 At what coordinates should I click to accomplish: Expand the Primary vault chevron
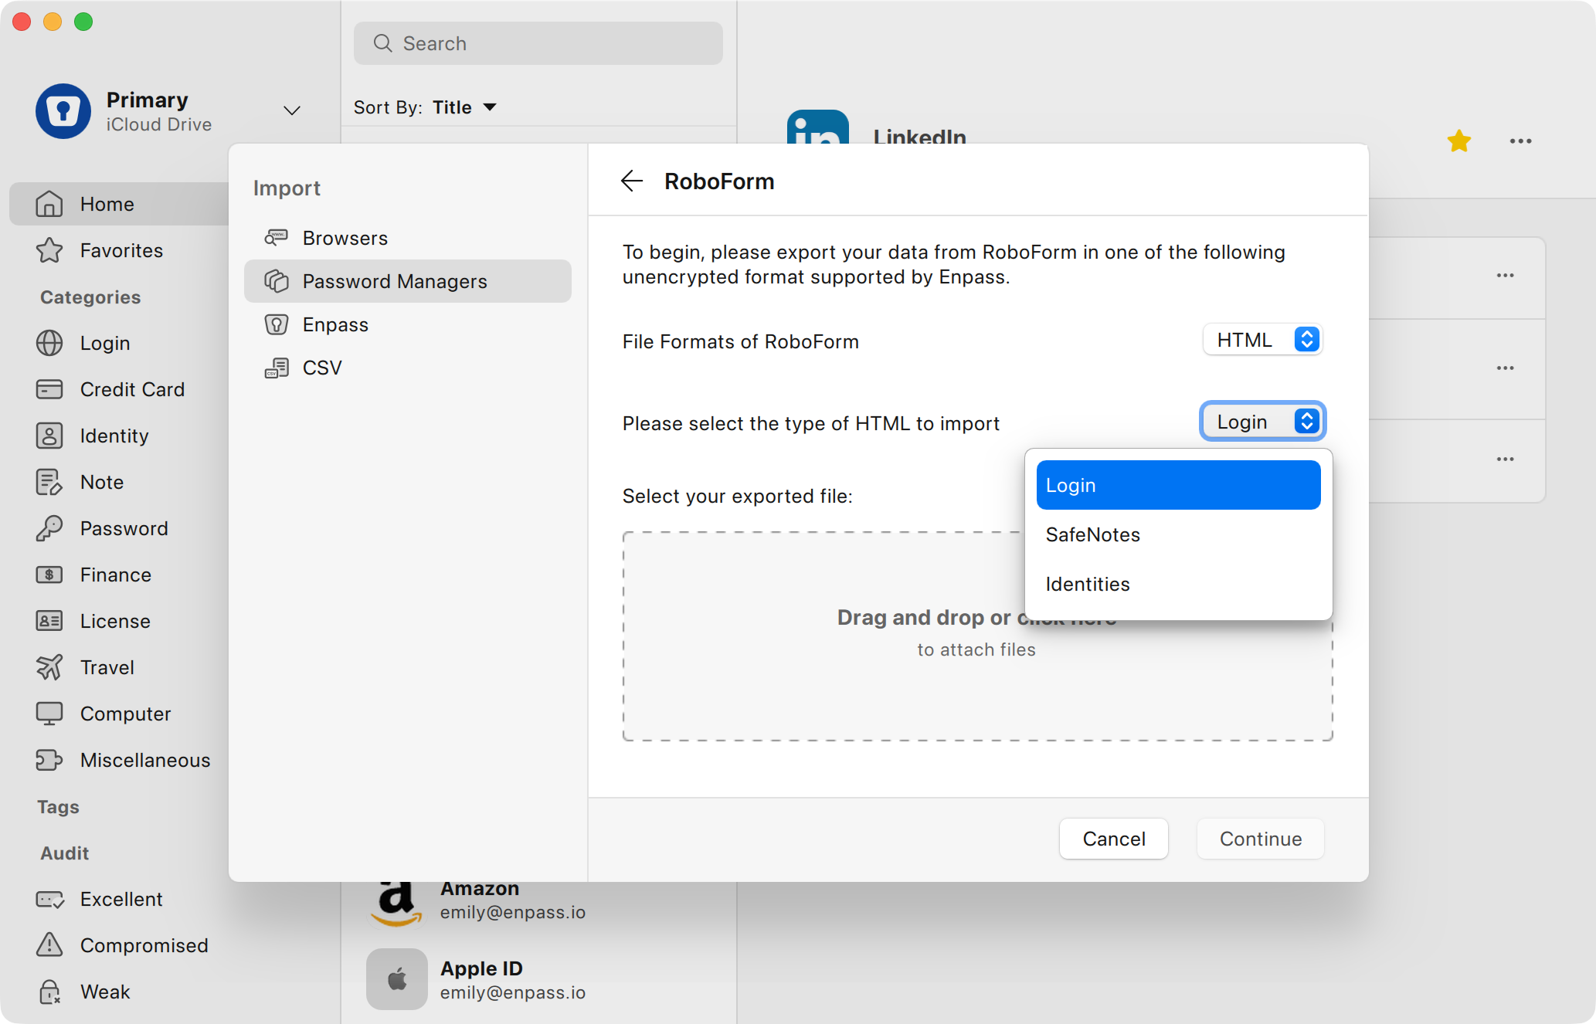pyautogui.click(x=292, y=110)
